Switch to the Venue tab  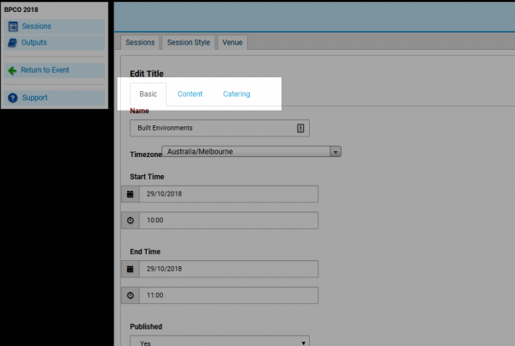pyautogui.click(x=233, y=42)
